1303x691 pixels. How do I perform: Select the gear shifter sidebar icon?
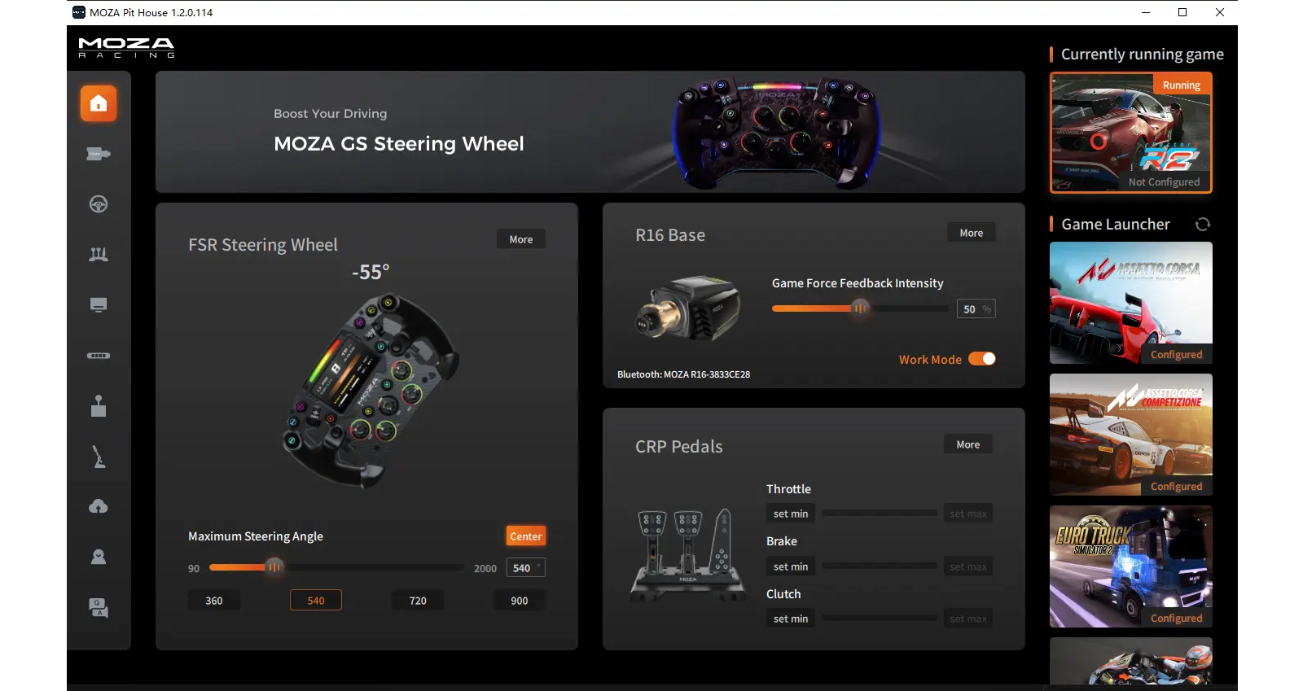pyautogui.click(x=99, y=406)
